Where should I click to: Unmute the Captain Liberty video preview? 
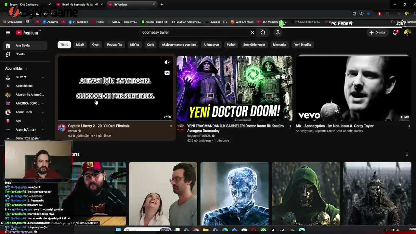point(167,62)
